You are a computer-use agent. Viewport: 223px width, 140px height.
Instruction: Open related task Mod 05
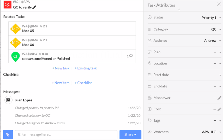[x=28, y=31]
